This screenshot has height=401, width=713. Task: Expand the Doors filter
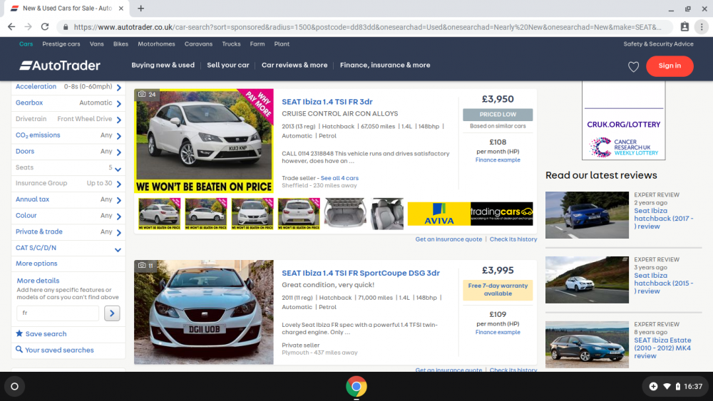68,151
